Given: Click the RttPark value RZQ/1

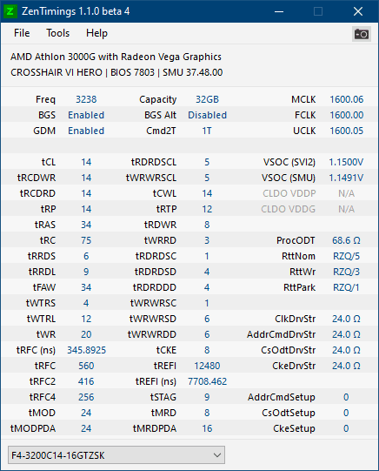Looking at the screenshot, I should [x=346, y=287].
